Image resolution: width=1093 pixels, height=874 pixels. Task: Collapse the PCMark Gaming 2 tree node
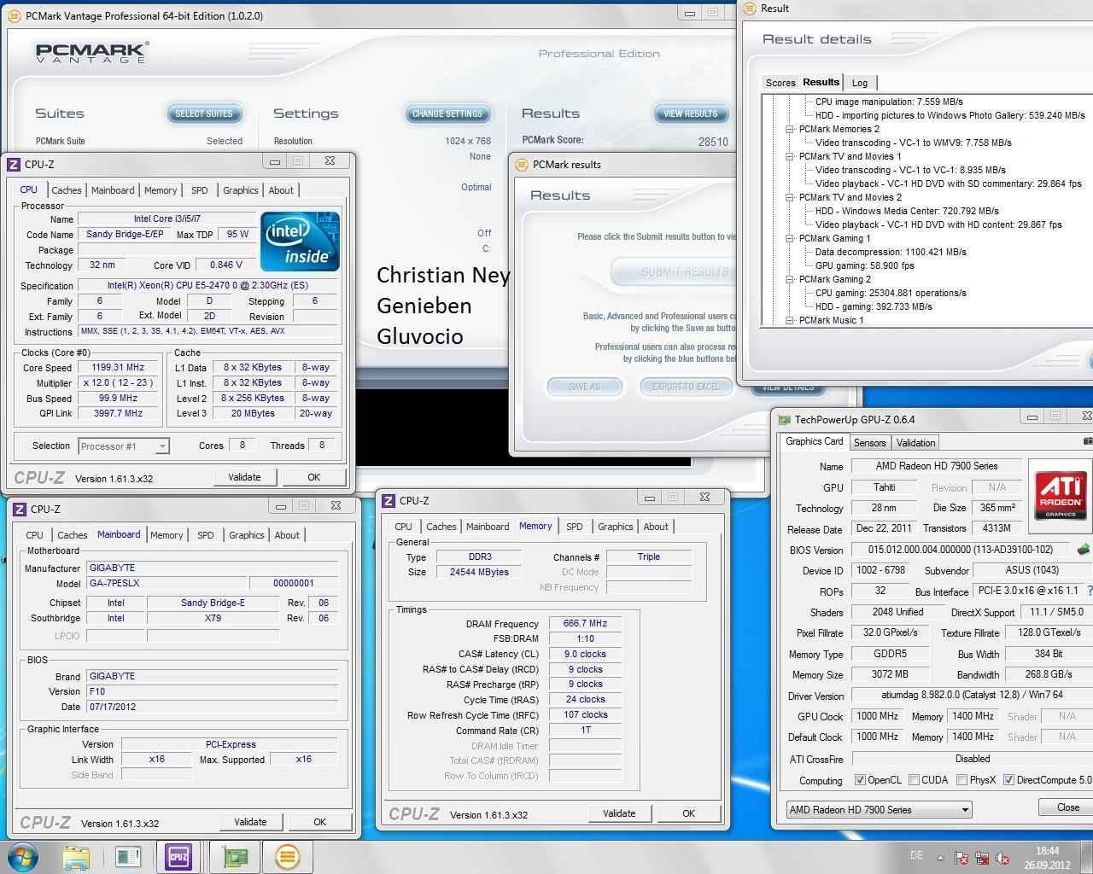(790, 279)
